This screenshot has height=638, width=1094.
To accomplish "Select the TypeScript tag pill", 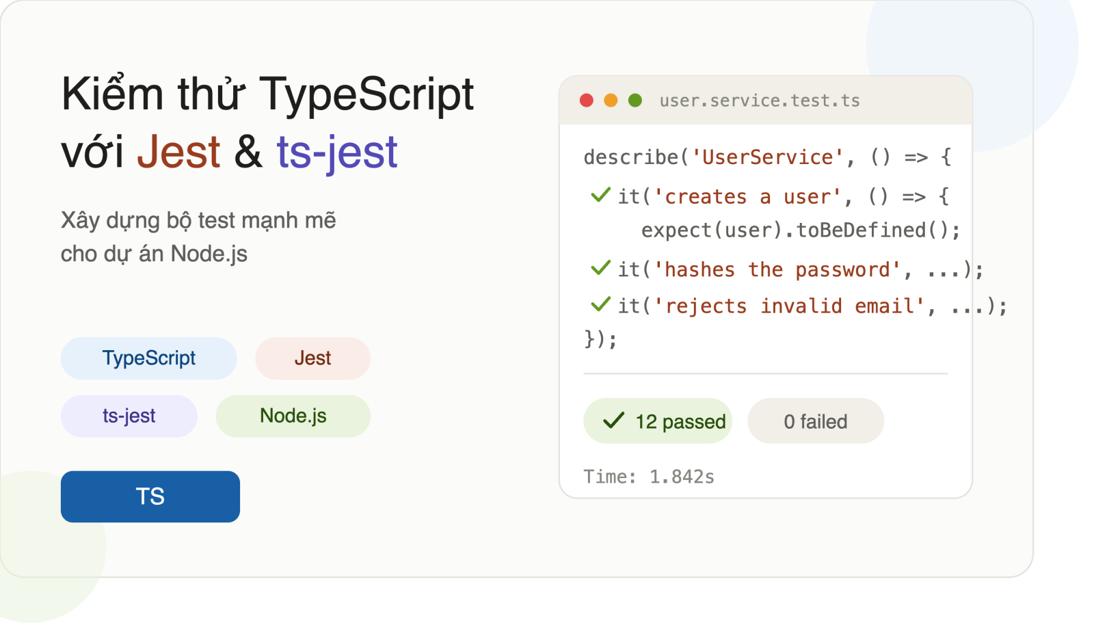I will pos(149,358).
